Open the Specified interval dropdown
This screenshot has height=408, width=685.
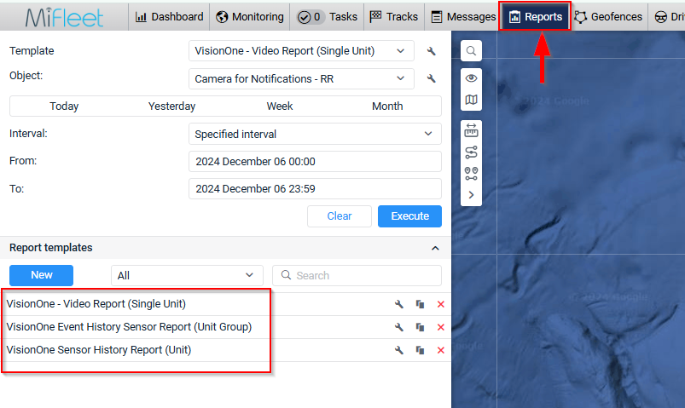point(315,134)
